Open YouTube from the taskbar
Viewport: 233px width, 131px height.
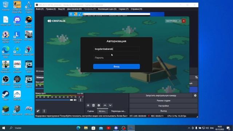(108, 128)
